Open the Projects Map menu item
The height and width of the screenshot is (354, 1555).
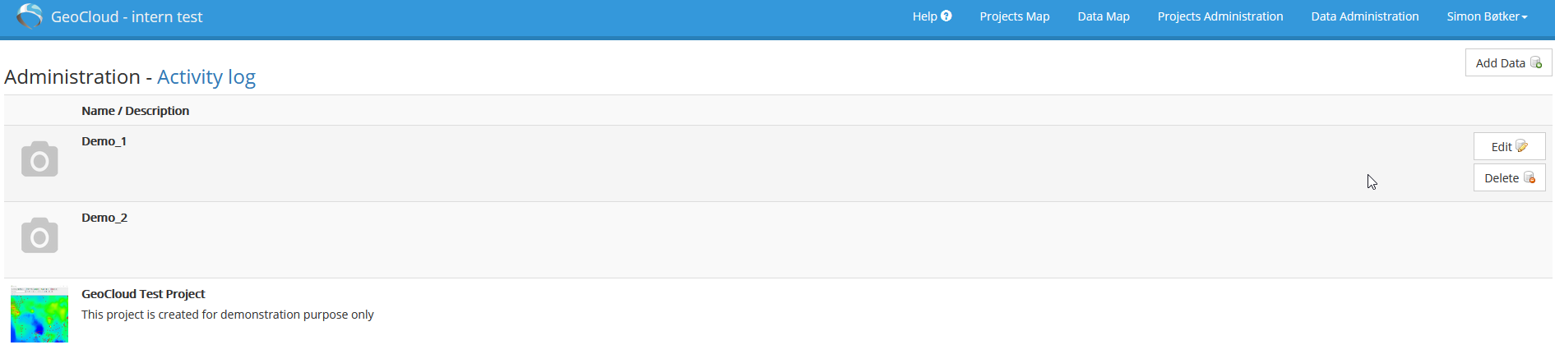(1014, 16)
